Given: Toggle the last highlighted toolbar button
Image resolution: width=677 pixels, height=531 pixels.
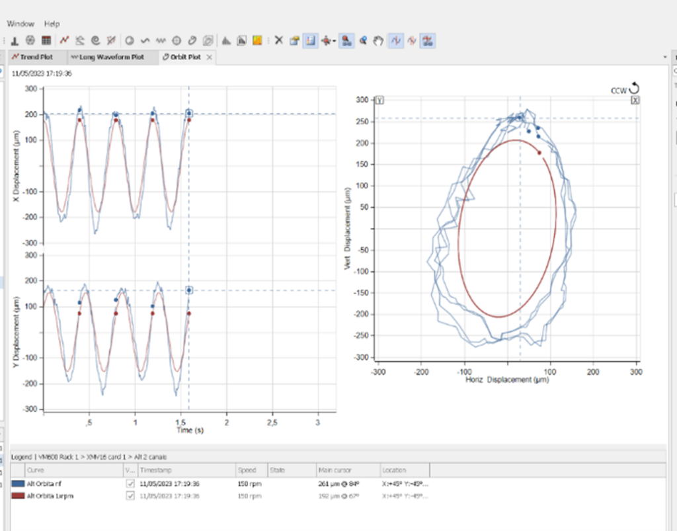Looking at the screenshot, I should point(428,40).
